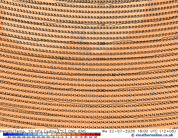Click the '0' tick label on the scale

[x=66, y=137]
